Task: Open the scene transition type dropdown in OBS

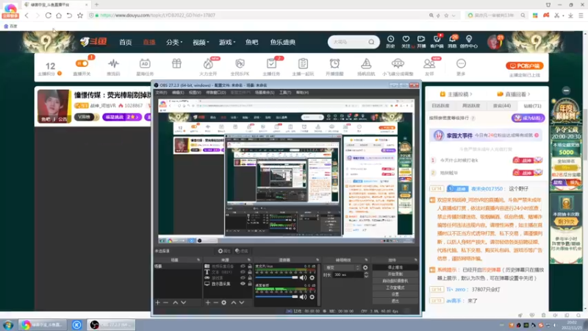Action: (343, 268)
